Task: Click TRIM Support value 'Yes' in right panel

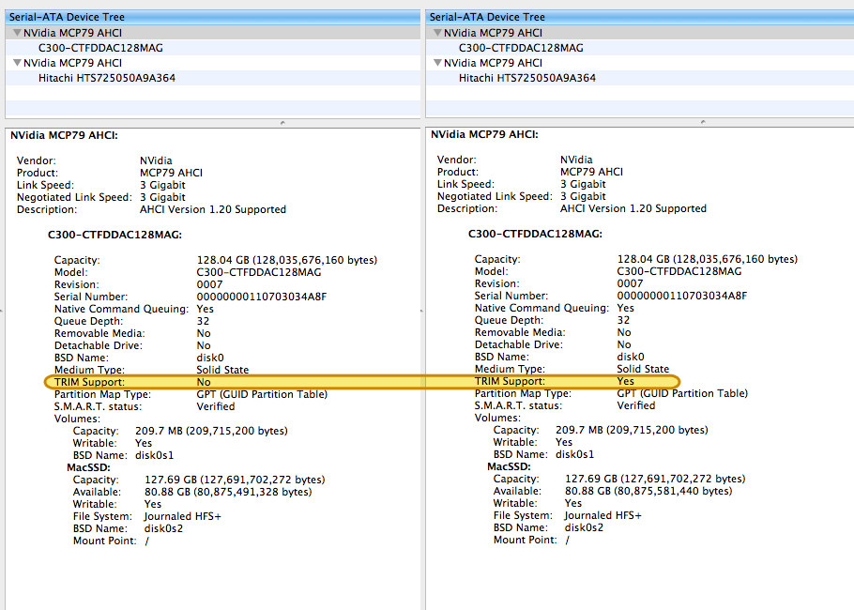Action: coord(625,382)
